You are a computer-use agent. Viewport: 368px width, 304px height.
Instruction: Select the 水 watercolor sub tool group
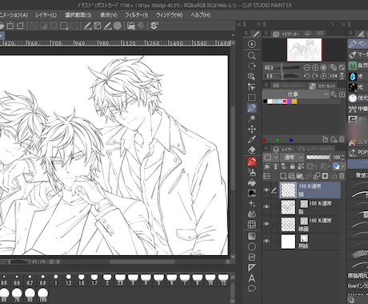[358, 77]
